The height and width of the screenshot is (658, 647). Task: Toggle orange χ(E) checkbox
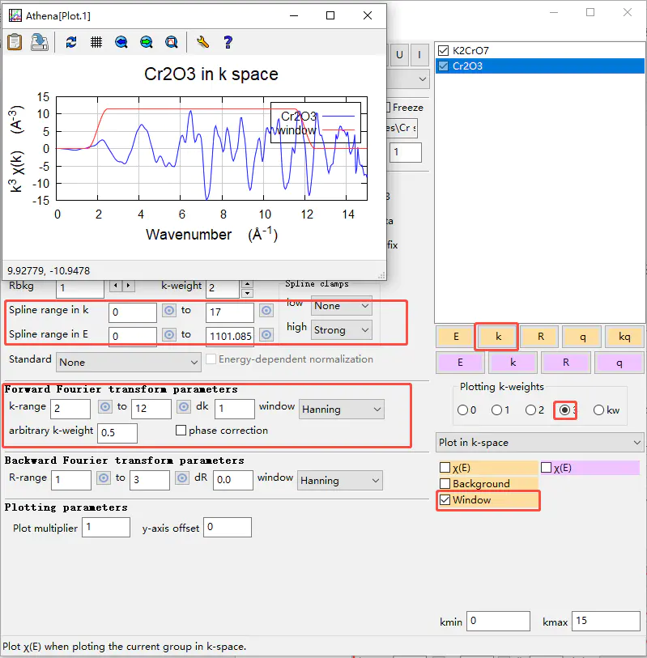(445, 468)
